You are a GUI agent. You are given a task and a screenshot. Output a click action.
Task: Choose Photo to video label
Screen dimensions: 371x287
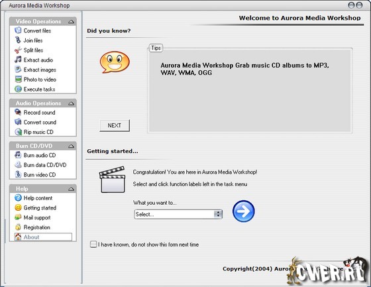click(x=40, y=80)
